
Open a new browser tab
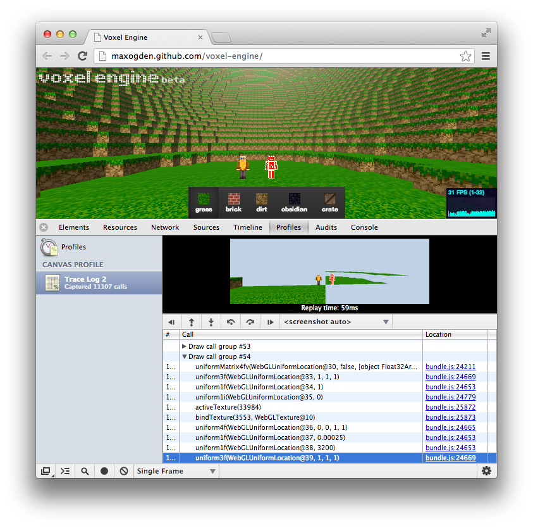click(x=221, y=37)
